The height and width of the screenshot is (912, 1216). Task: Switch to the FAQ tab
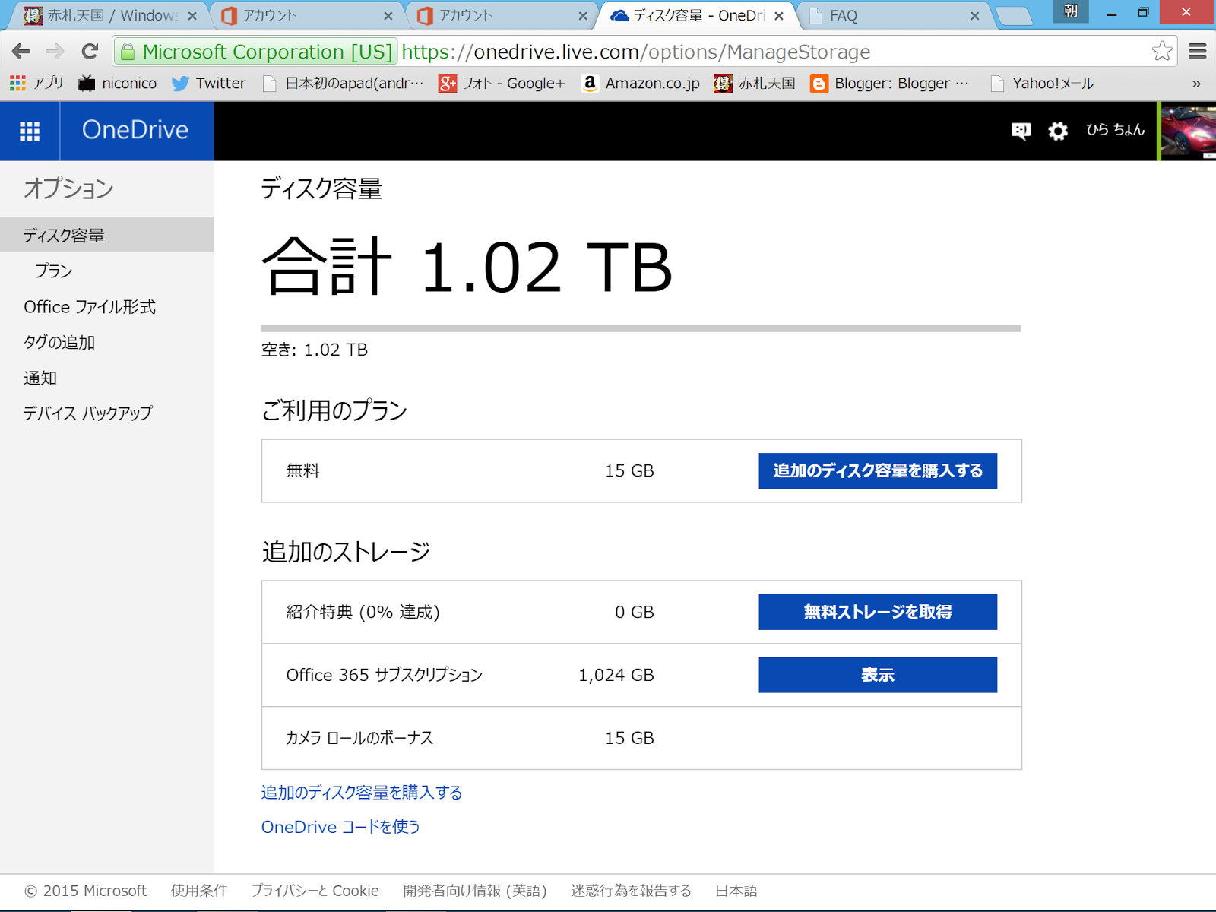pyautogui.click(x=893, y=15)
